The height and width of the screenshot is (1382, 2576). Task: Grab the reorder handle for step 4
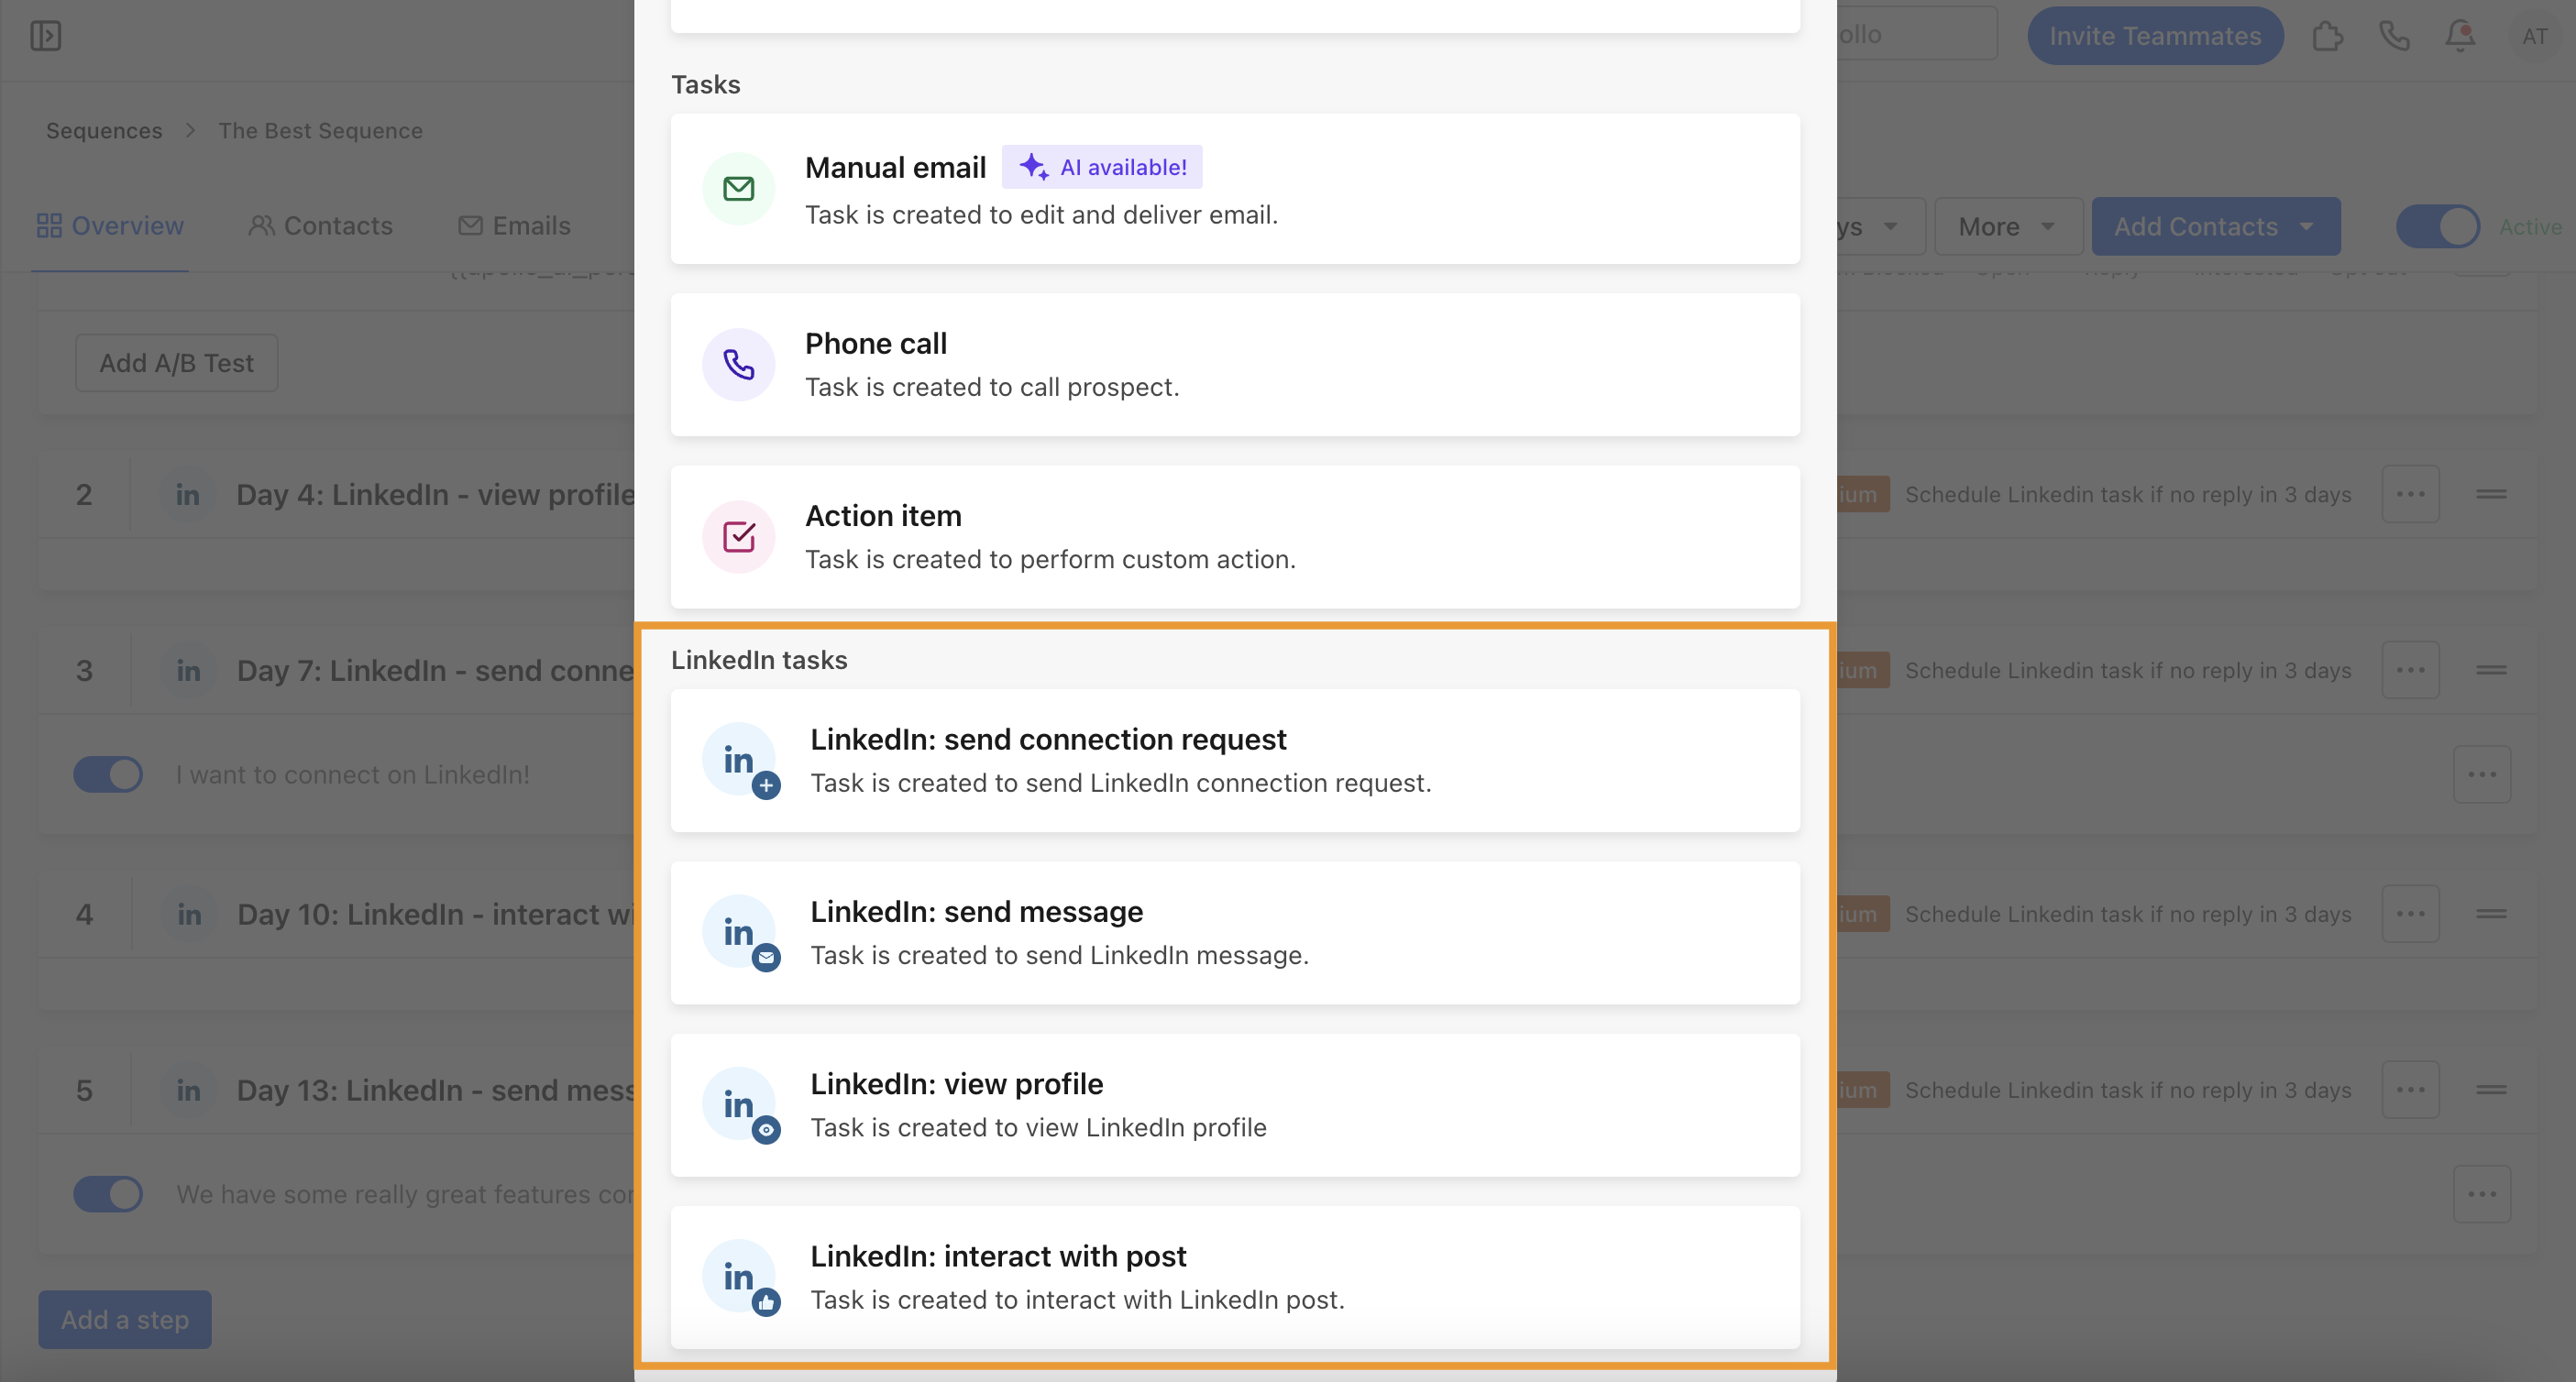click(x=2491, y=914)
